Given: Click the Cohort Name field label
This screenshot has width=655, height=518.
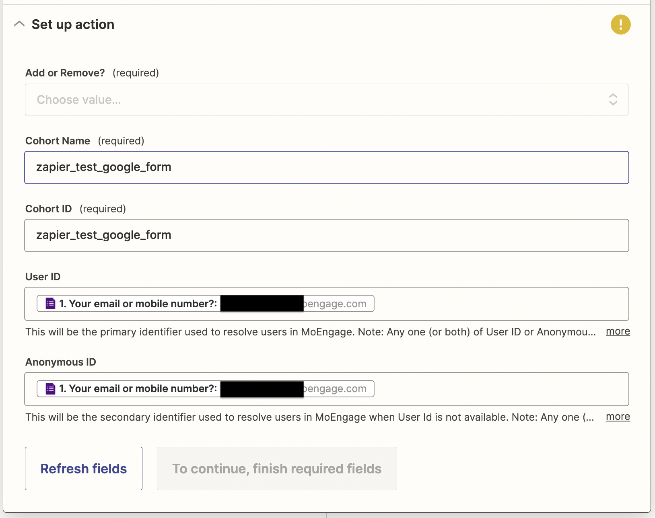Looking at the screenshot, I should click(58, 141).
